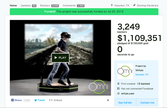Click the Houston, TX link under Virtuix
167x108 pixels.
pos(142,74)
